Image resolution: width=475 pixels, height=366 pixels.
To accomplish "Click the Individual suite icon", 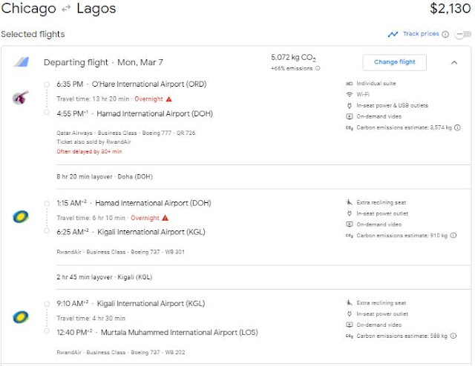I will click(349, 84).
